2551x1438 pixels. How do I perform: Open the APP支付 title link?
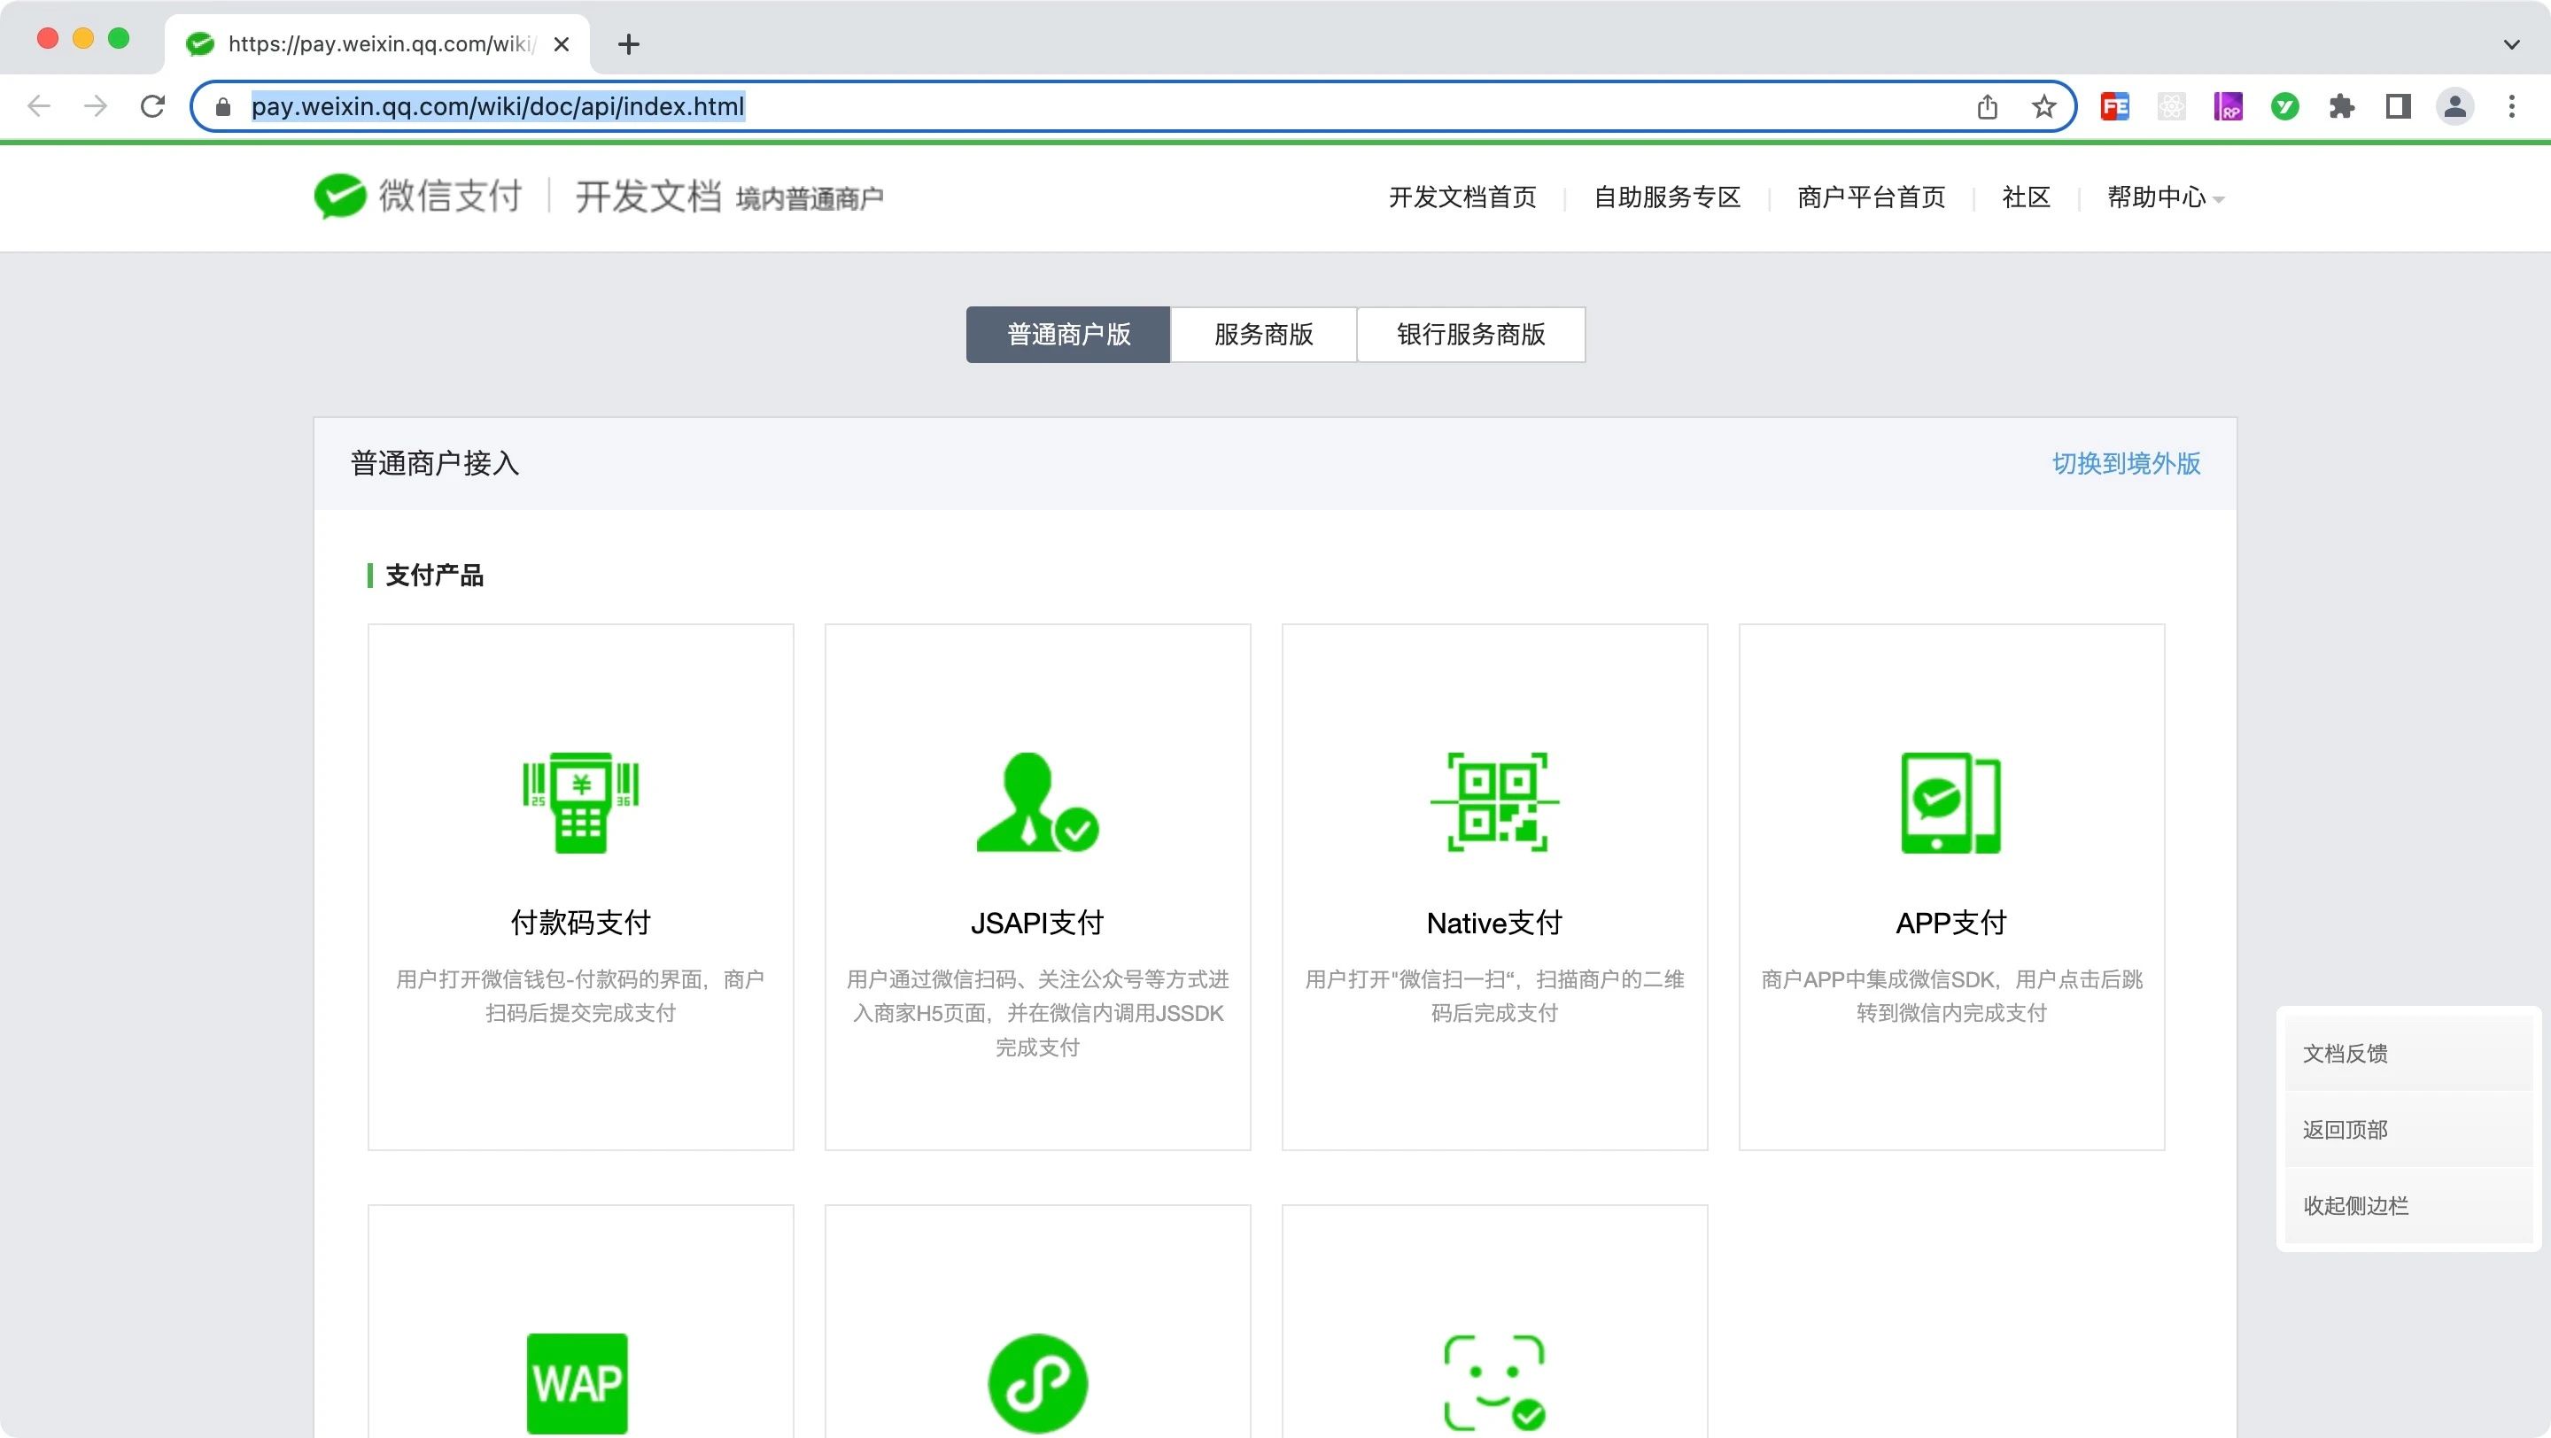(x=1950, y=923)
